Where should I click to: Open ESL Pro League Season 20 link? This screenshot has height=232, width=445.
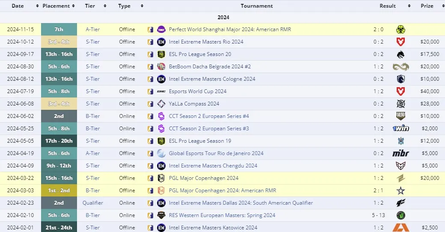(x=200, y=54)
